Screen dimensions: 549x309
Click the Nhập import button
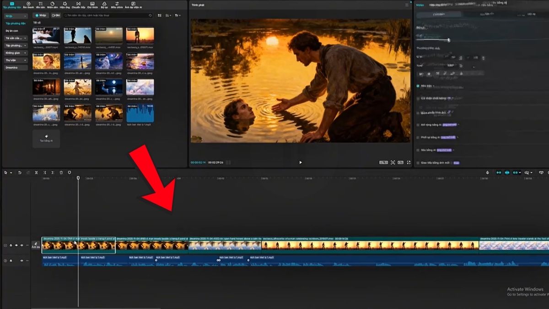click(42, 15)
